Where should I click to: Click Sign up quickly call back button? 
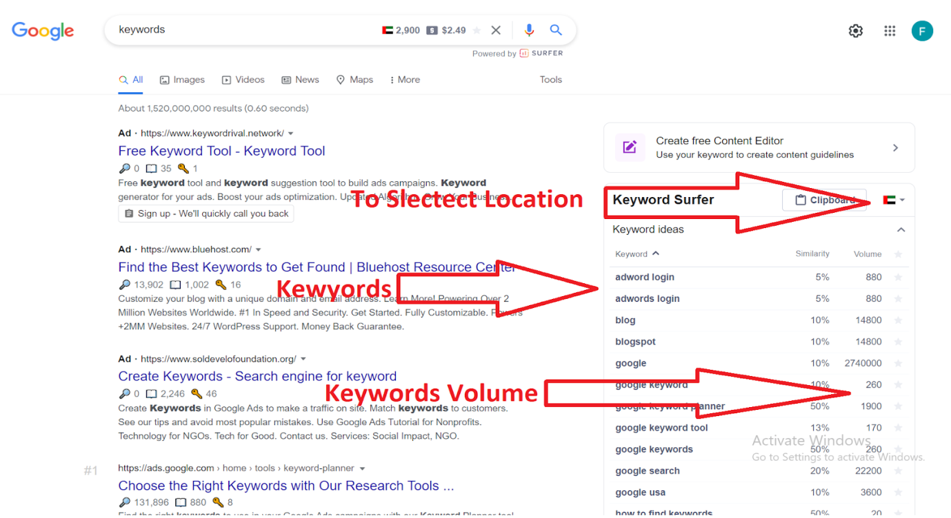click(x=206, y=214)
